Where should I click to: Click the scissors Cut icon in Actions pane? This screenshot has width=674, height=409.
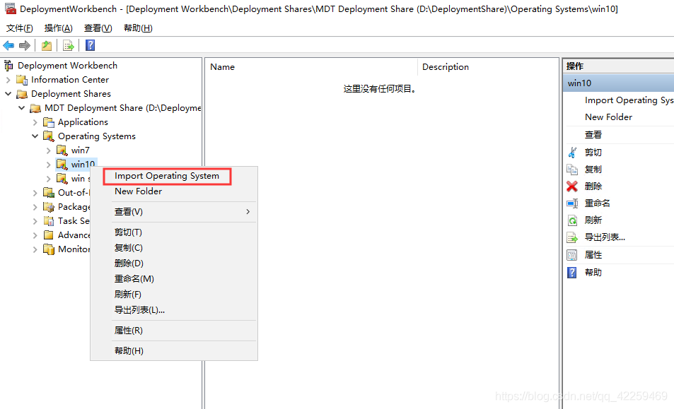tap(572, 153)
